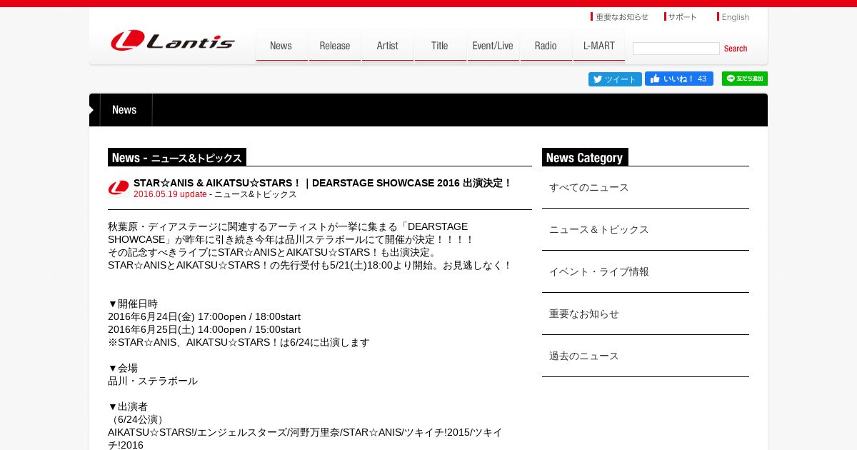Click the ▼開催日時 heading

[x=133, y=304]
